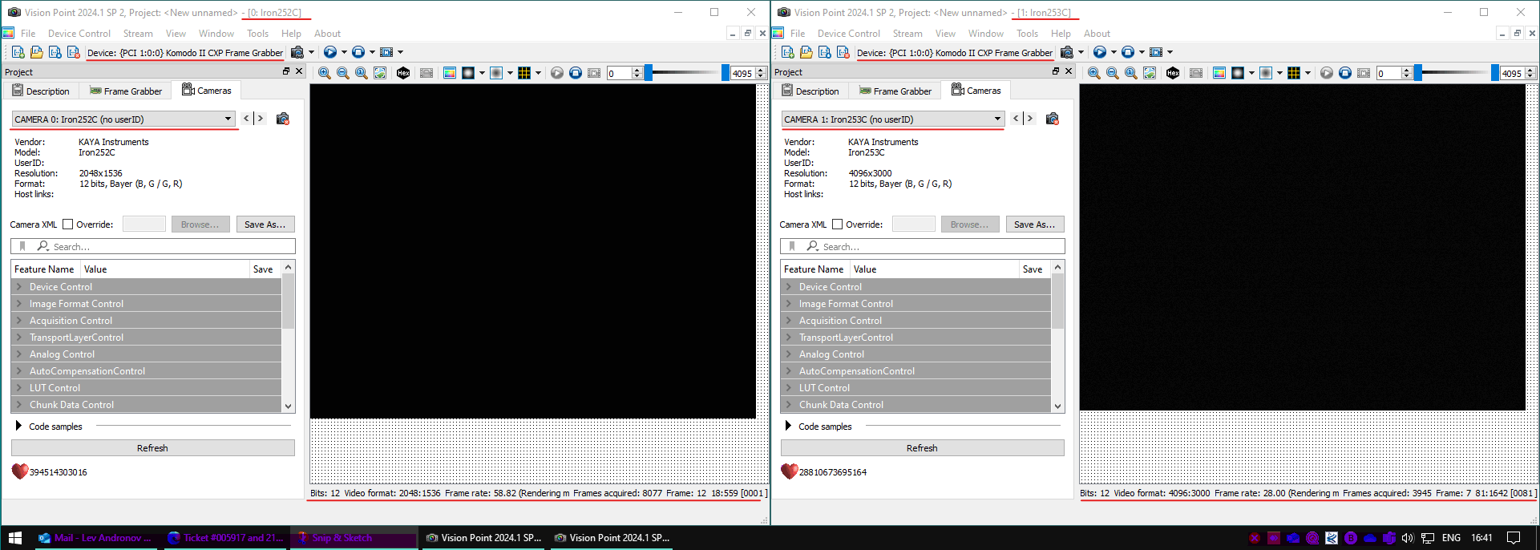Click light vignette icon in Iron253C image toolbar

point(1266,73)
